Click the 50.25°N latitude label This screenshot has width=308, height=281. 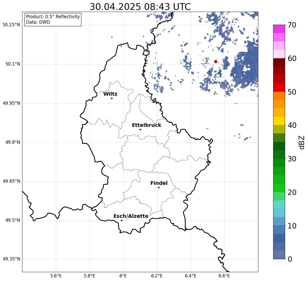tap(11, 25)
